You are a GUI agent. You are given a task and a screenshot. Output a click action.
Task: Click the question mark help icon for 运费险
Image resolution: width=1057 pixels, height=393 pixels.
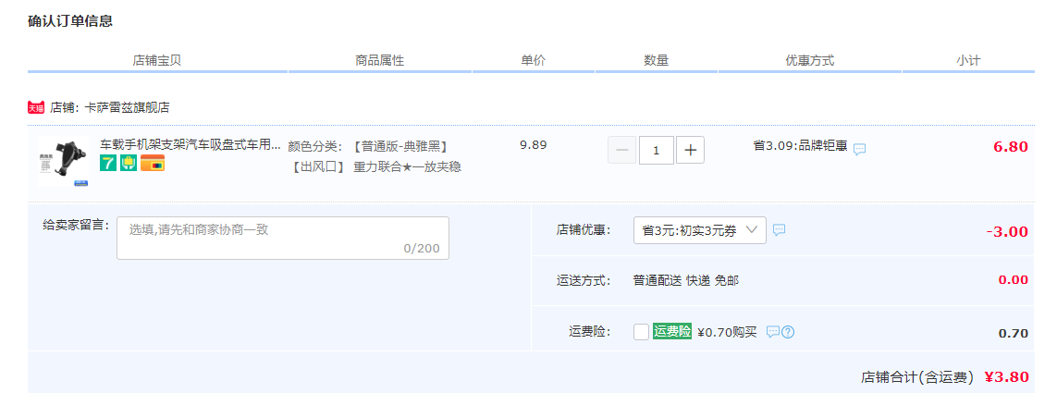pos(788,332)
